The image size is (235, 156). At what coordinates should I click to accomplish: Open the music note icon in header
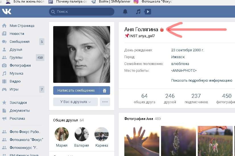click(x=138, y=12)
